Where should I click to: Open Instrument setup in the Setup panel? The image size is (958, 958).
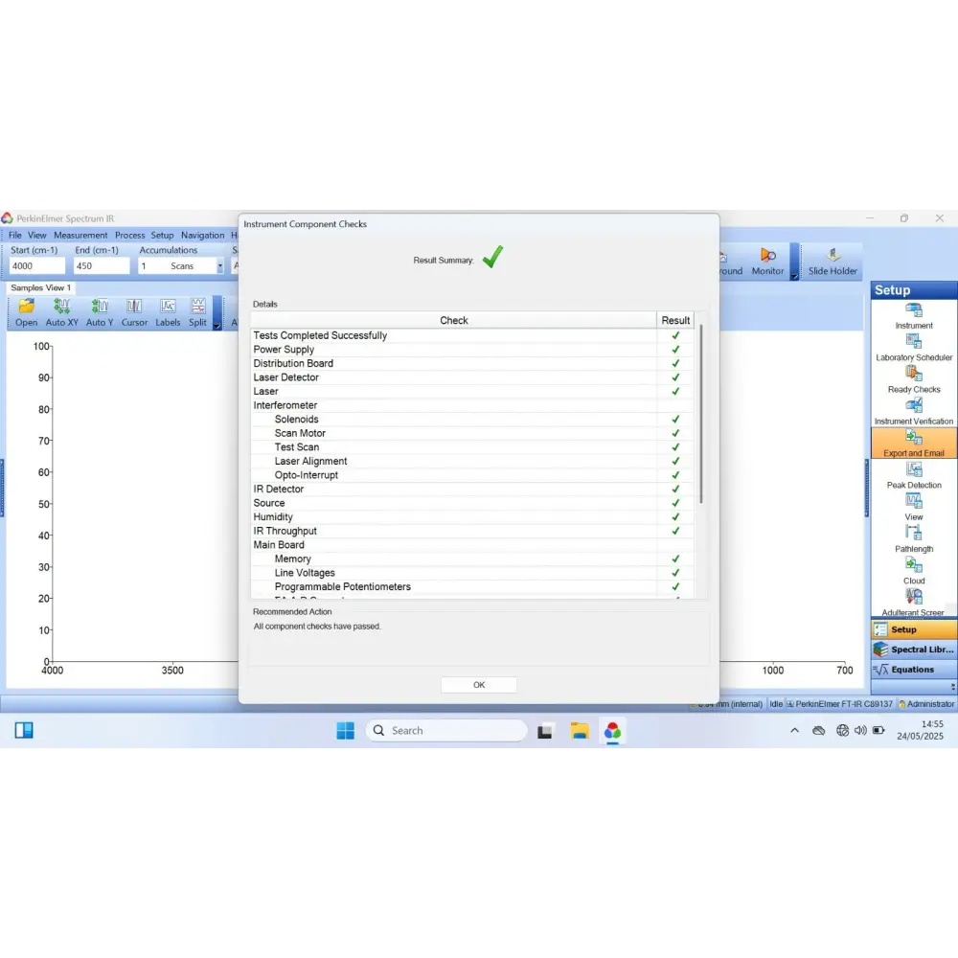point(913,316)
